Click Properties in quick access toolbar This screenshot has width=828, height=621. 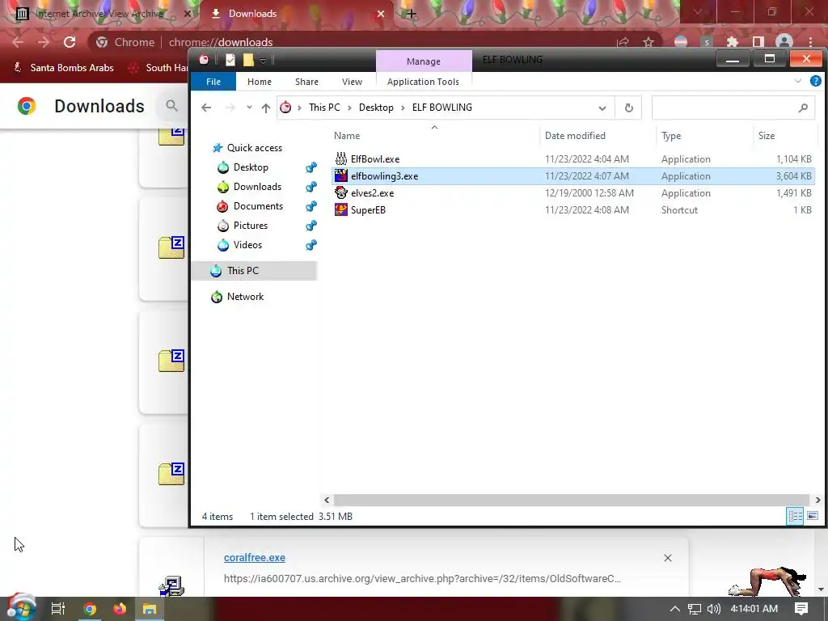coord(230,60)
